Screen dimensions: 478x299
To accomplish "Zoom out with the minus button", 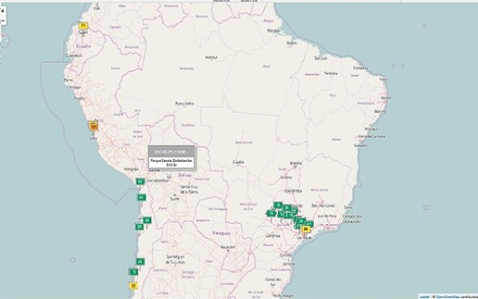I will point(2,21).
